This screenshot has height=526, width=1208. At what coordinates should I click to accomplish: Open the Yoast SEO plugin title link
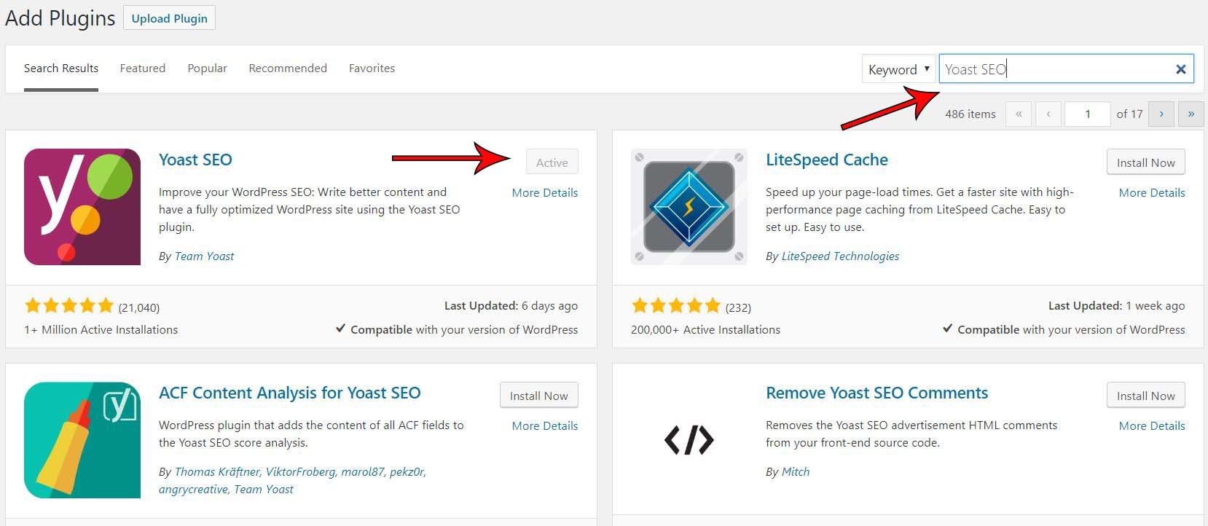coord(195,160)
